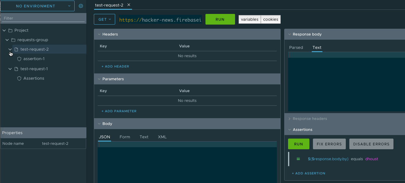Collapse the requests-group tree node
405x183 pixels.
pyautogui.click(x=7, y=40)
